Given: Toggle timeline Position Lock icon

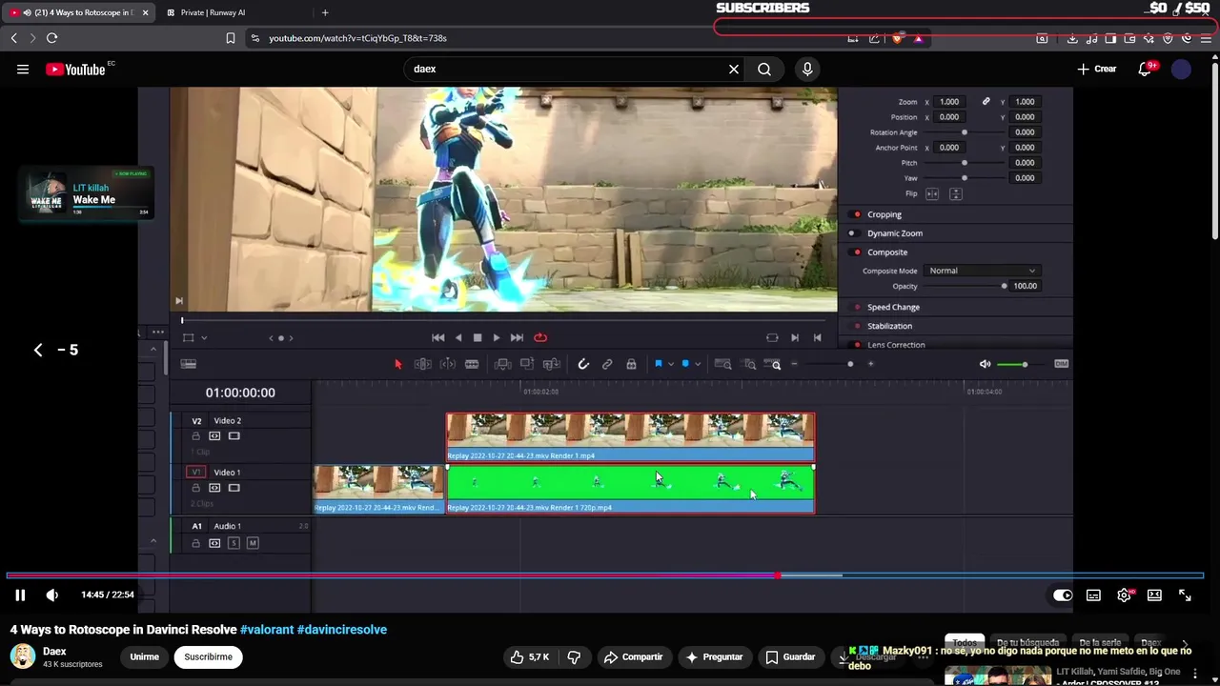Looking at the screenshot, I should point(631,364).
